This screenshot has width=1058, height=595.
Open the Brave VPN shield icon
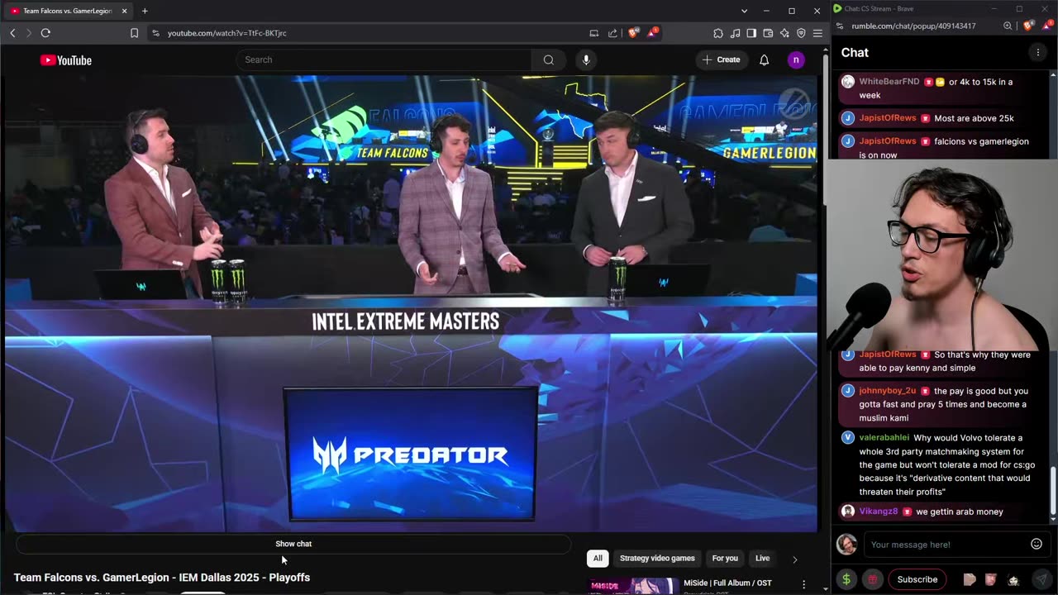801,33
